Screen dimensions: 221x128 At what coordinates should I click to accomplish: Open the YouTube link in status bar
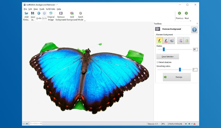[x=195, y=124]
